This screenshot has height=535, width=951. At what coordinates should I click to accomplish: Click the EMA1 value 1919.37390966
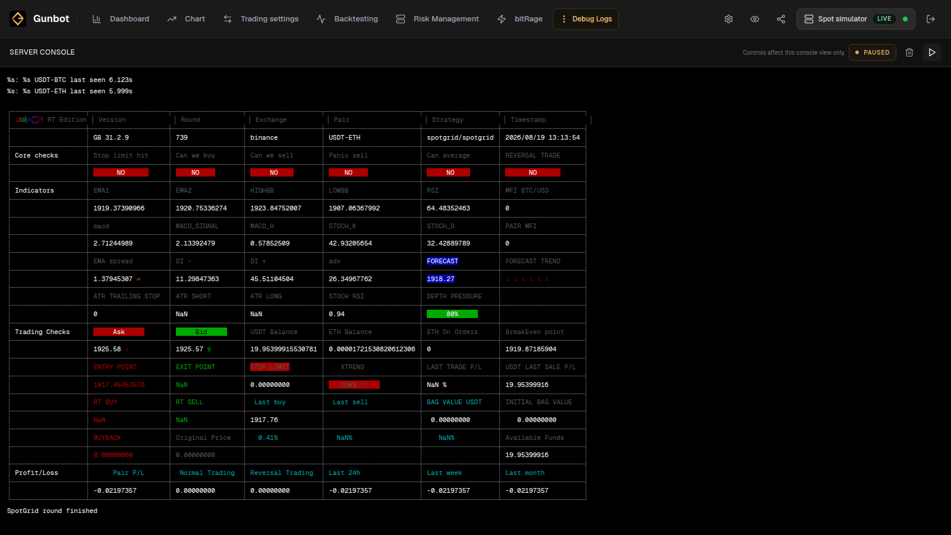[119, 208]
